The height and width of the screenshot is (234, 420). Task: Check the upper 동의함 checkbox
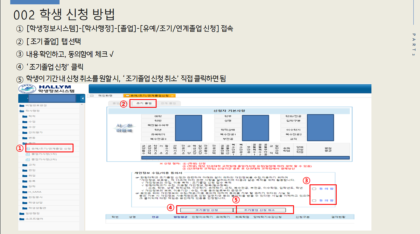(x=314, y=189)
